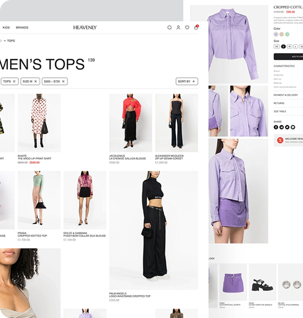303x318 pixels.
Task: Click the '£1,500.00' corset price
Action: [x=161, y=163]
